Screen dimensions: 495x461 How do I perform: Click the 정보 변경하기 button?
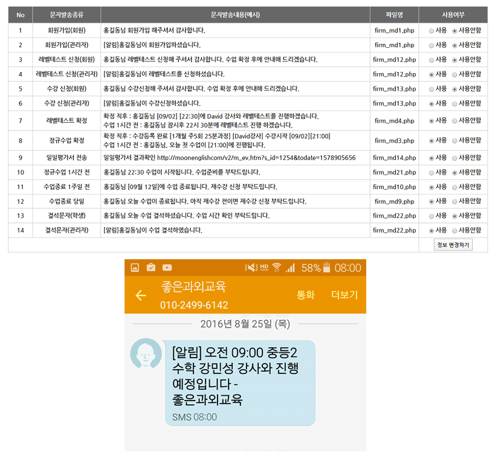click(453, 245)
